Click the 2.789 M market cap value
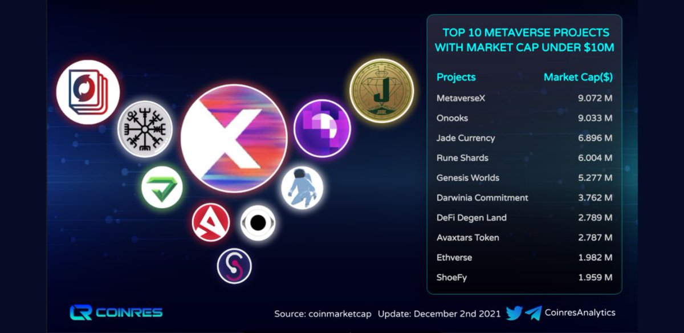 pyautogui.click(x=594, y=218)
